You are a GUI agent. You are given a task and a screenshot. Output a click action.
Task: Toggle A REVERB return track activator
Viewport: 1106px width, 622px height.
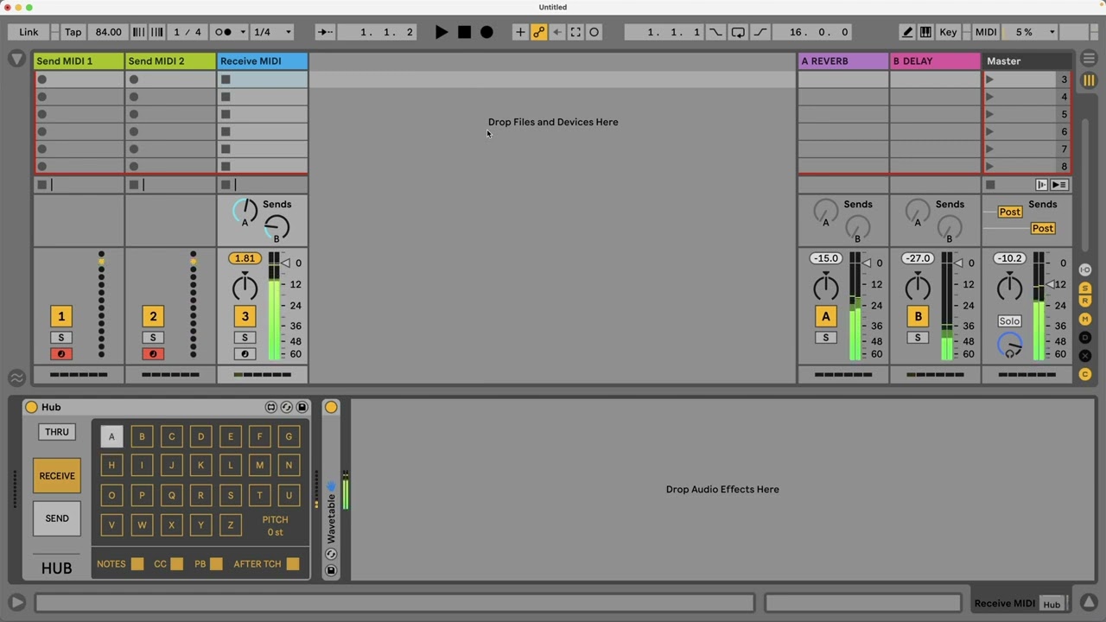(x=825, y=316)
